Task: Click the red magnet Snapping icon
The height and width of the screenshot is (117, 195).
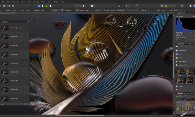Action: 127,6
